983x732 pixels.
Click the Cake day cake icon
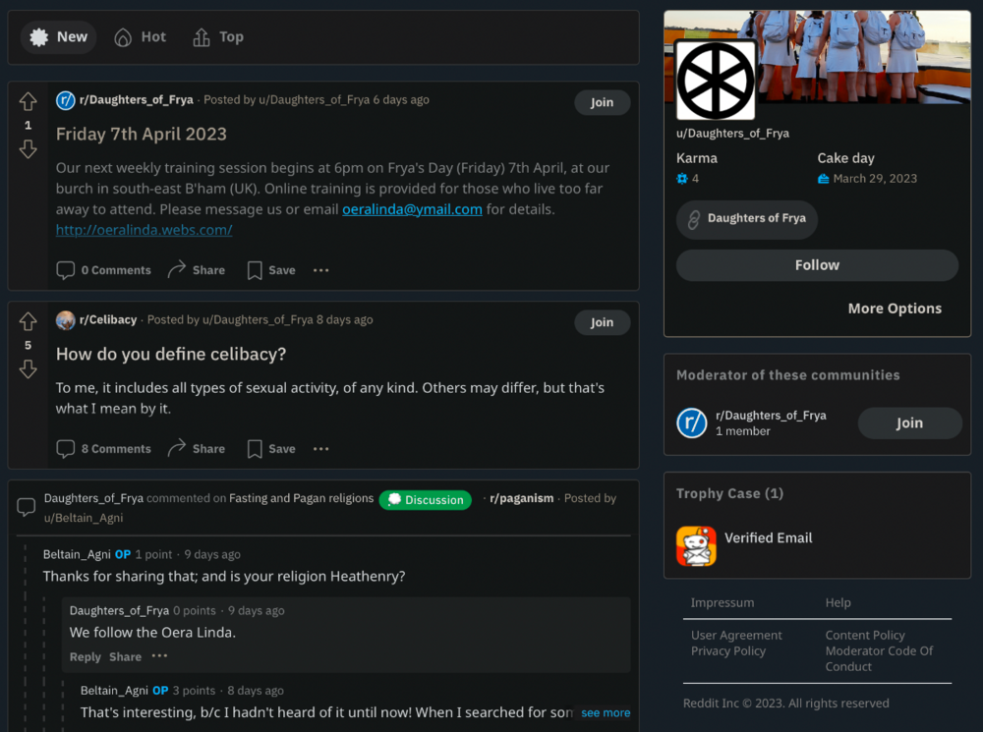(823, 179)
